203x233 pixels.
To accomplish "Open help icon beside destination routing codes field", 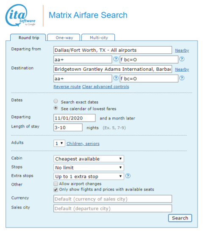I will coord(116,78).
